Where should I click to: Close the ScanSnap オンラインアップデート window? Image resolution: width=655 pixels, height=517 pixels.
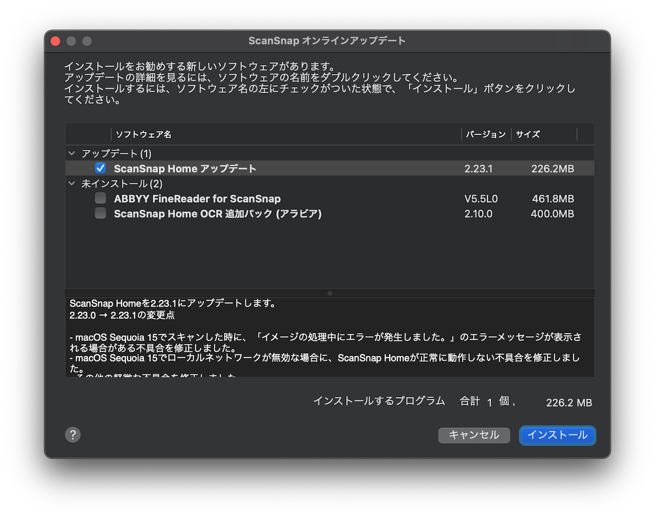[x=55, y=41]
